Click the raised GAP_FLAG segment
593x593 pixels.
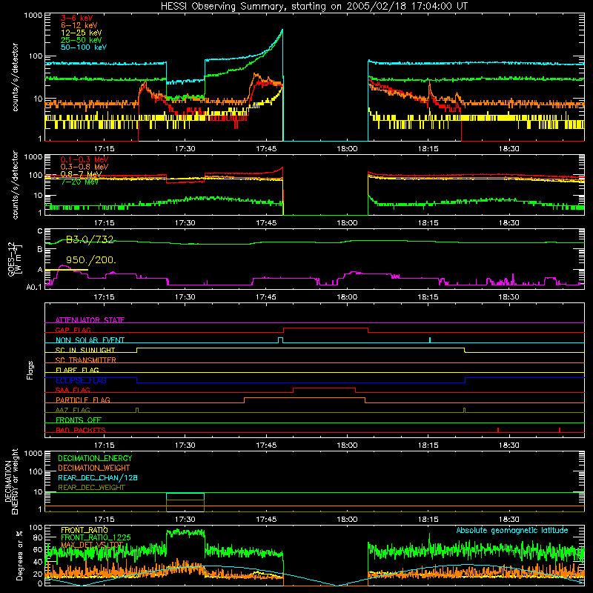(x=325, y=328)
